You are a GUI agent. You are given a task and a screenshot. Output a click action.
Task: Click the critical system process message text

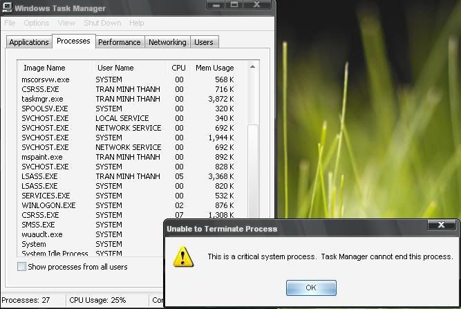point(330,256)
